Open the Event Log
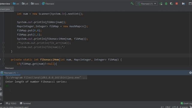Viewport: 192px width, 108px height. point(186,103)
